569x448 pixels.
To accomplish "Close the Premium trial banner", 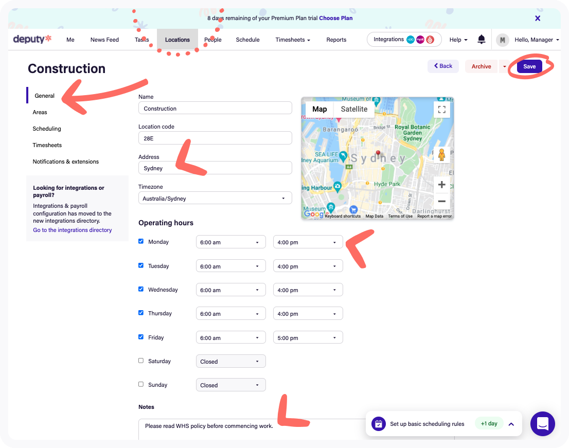I will [x=538, y=18].
